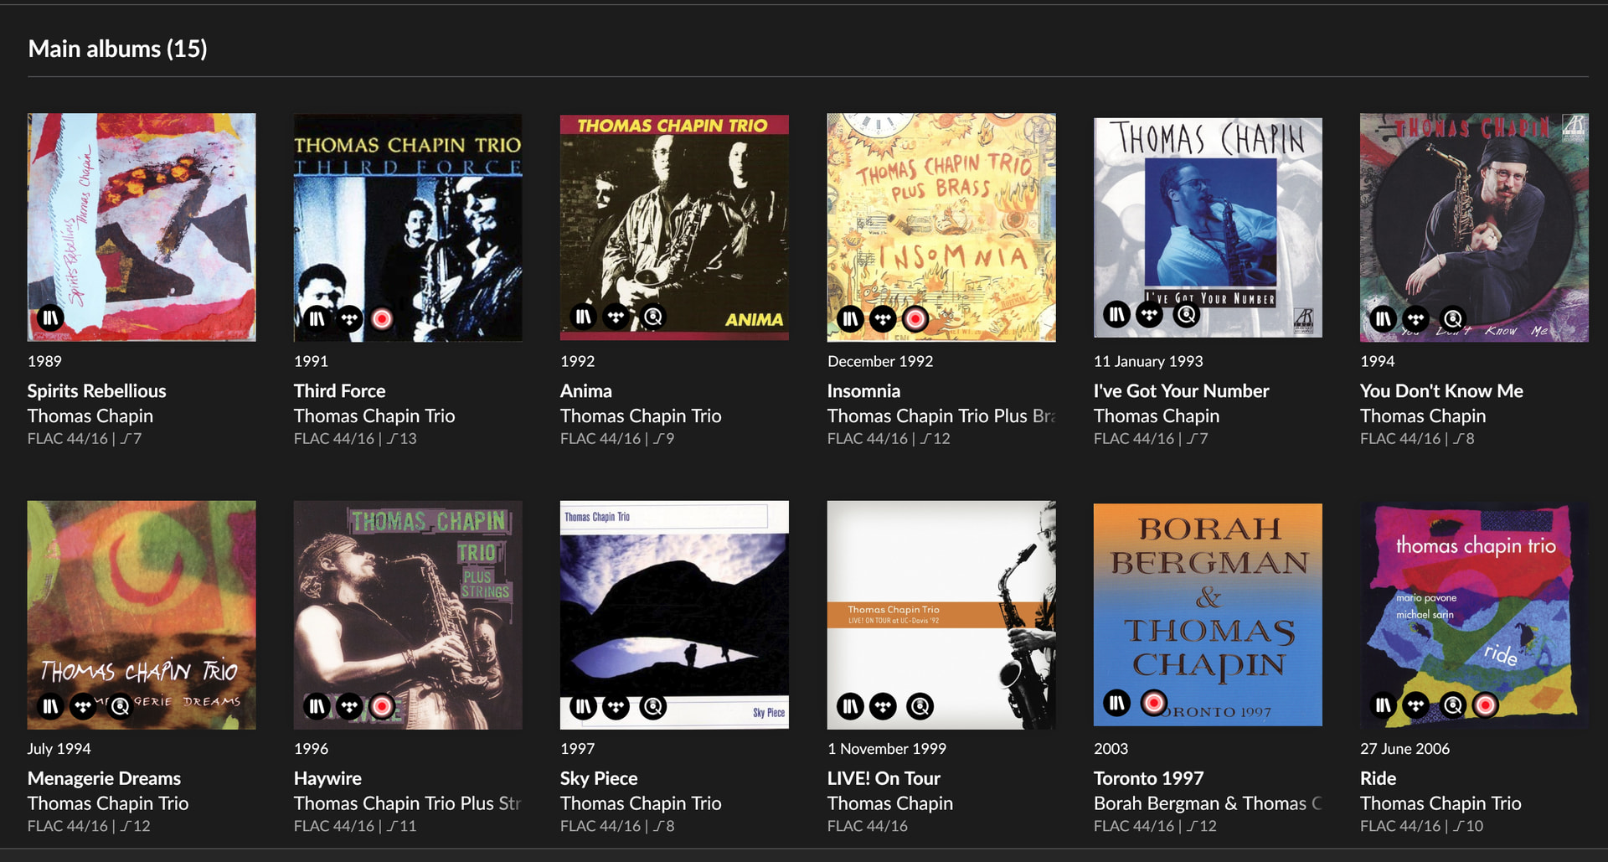
Task: Click the library icon on Spirits Rebellious cover
Action: click(51, 318)
